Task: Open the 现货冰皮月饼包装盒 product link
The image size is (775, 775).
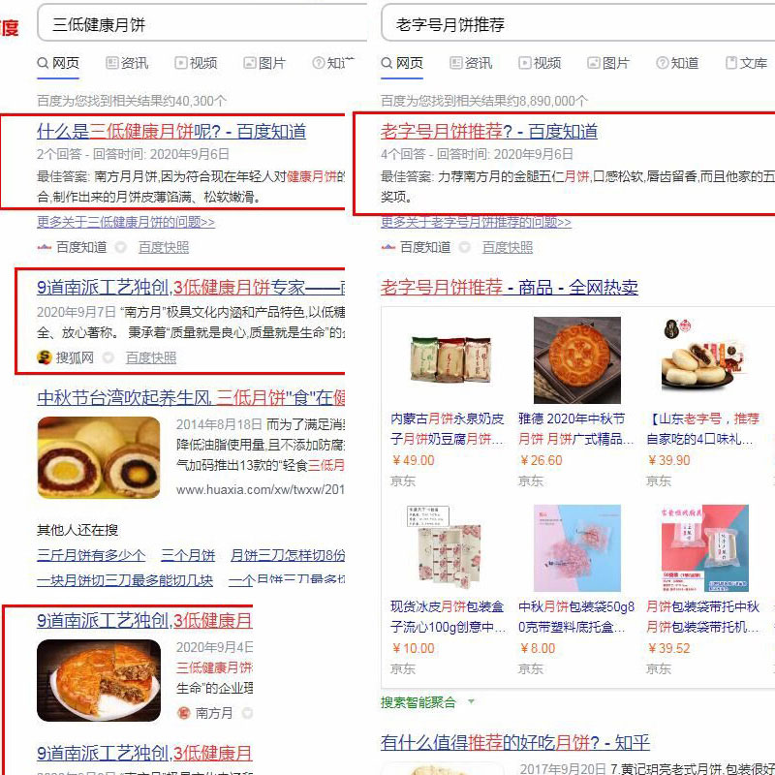Action: coord(448,616)
